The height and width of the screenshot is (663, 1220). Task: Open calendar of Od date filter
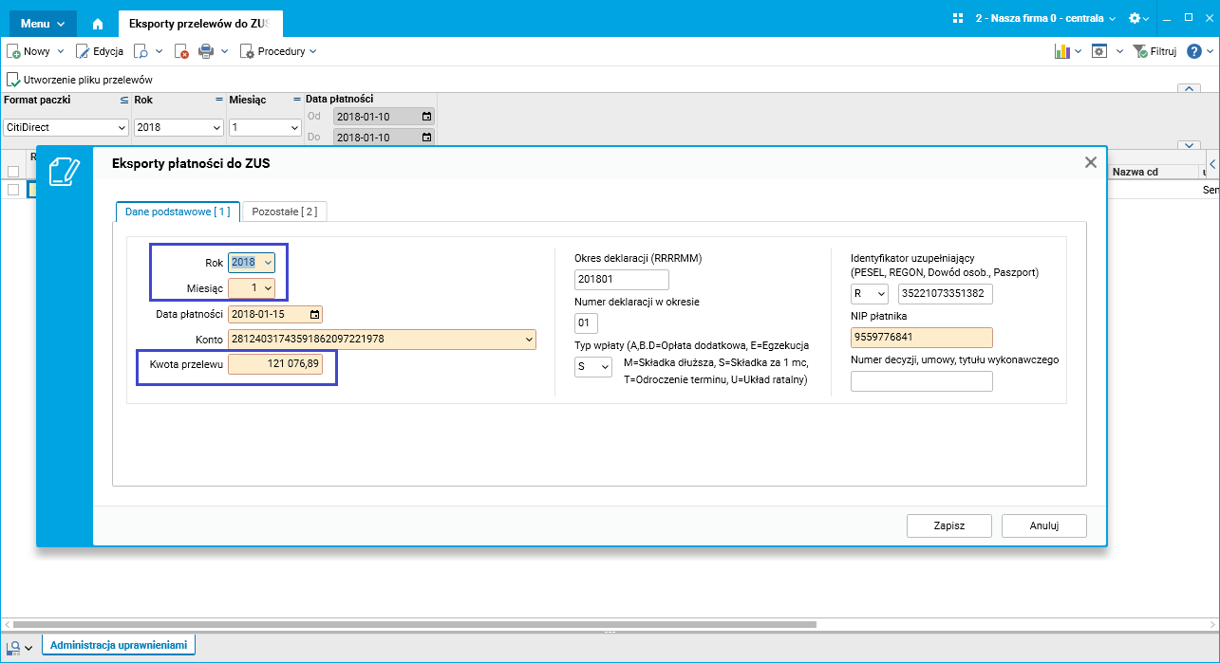[x=426, y=117]
